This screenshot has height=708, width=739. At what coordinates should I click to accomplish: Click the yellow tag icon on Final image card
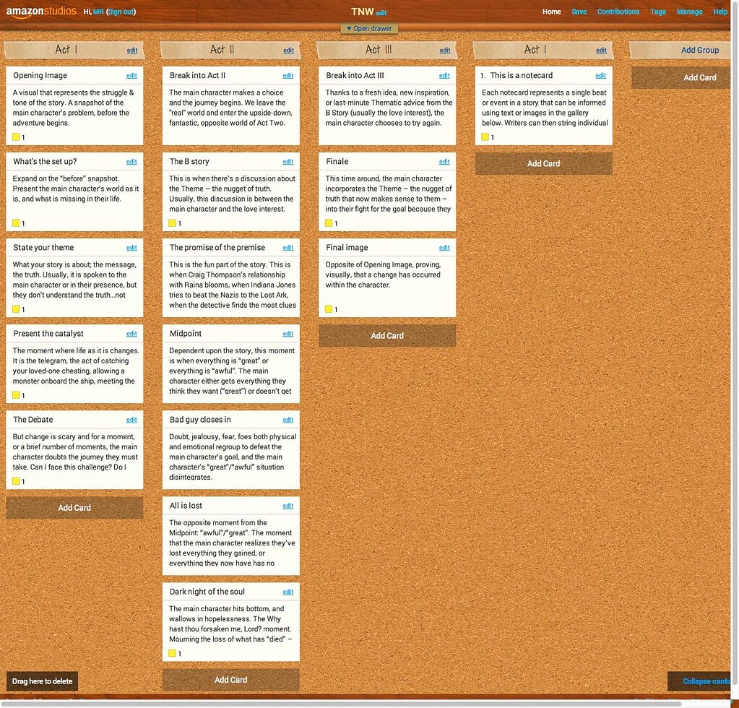click(328, 309)
